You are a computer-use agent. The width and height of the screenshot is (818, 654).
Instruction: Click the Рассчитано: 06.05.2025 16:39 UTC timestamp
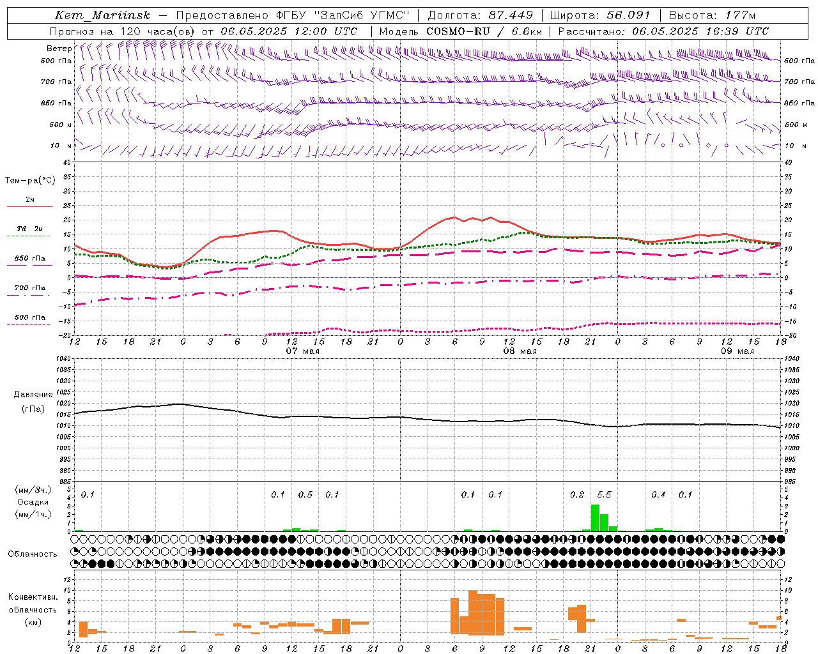[663, 31]
